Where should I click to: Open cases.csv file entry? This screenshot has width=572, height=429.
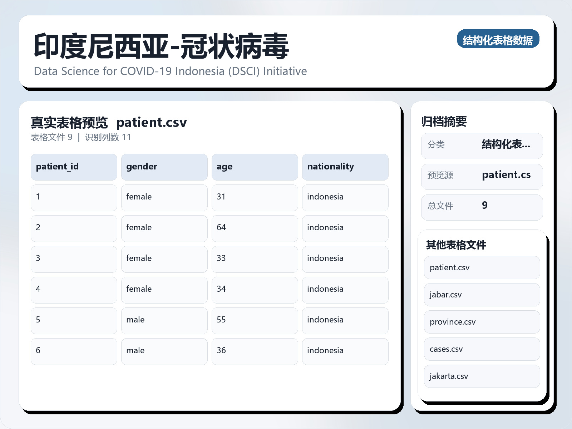tap(482, 349)
